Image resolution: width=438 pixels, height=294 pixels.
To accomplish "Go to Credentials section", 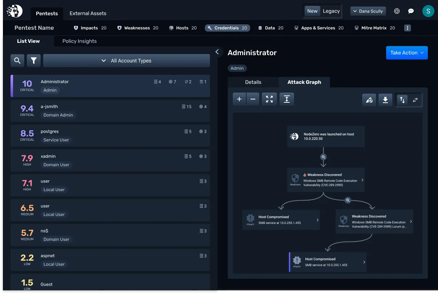I will pos(227,28).
